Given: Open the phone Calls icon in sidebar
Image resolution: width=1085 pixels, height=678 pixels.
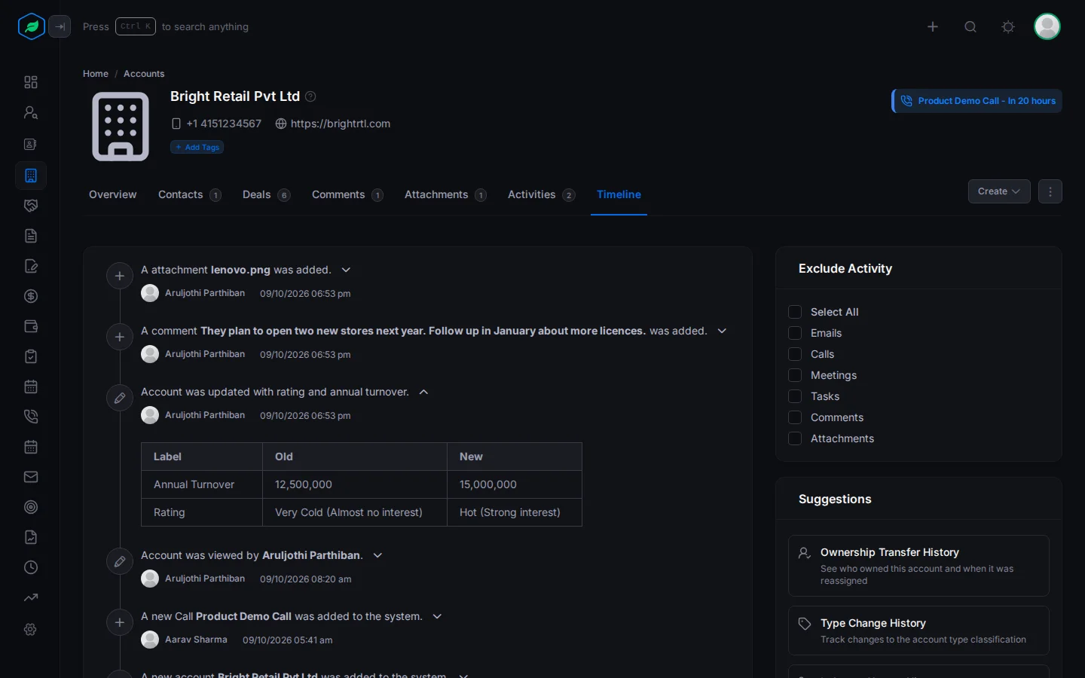Looking at the screenshot, I should 31,417.
